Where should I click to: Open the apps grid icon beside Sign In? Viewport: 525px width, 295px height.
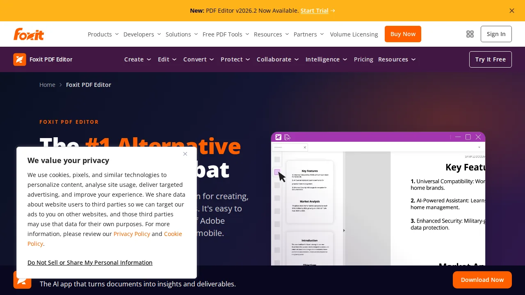click(470, 34)
